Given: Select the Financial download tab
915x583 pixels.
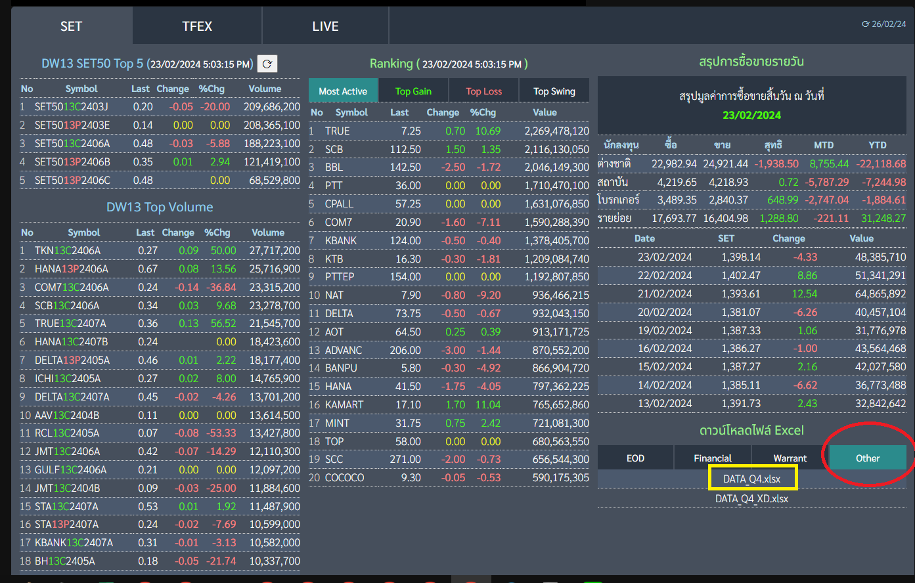Looking at the screenshot, I should click(x=713, y=458).
